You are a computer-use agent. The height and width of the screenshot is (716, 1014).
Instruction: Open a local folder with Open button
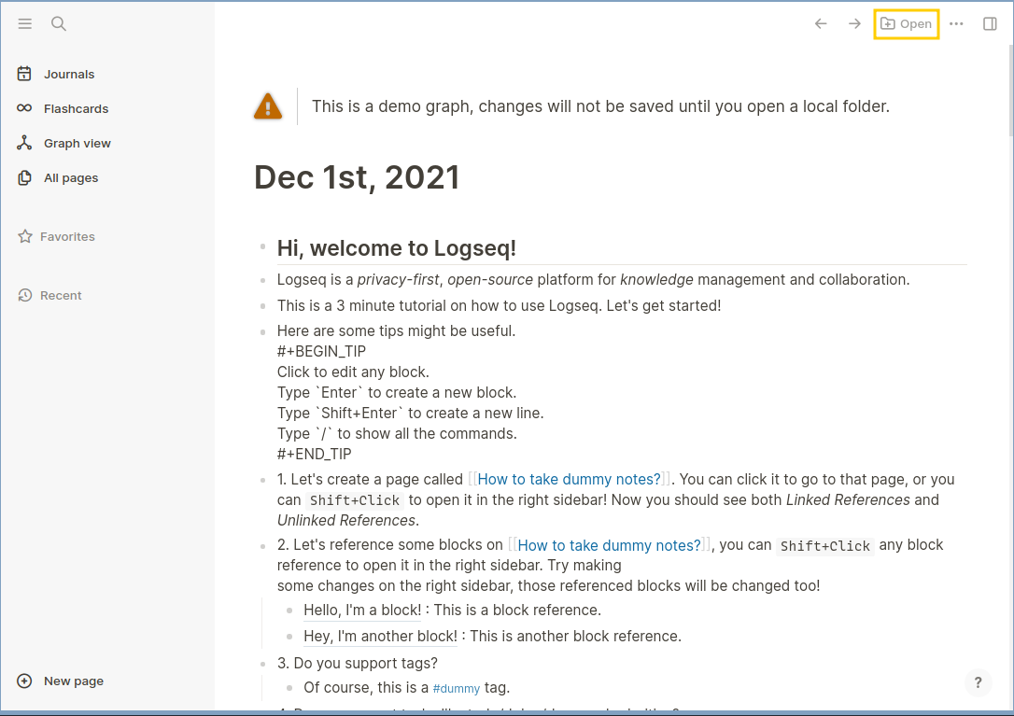click(x=906, y=24)
